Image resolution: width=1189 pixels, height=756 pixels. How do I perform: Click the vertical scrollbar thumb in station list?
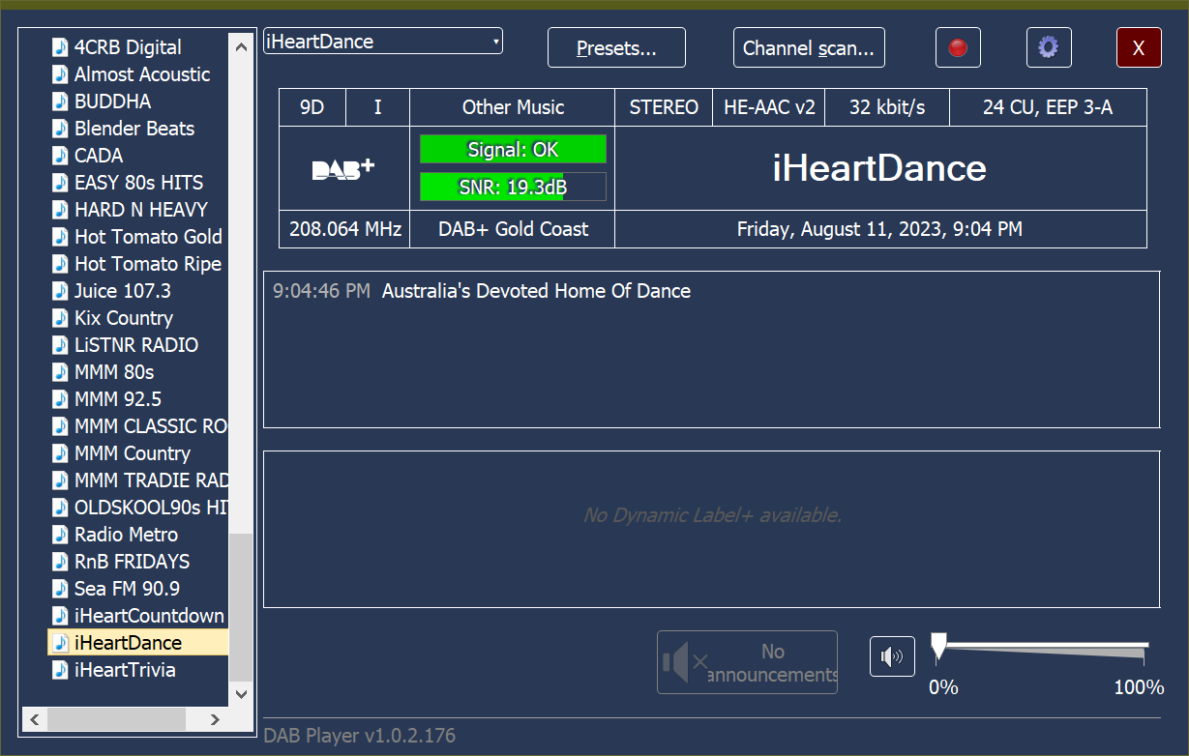click(x=241, y=607)
